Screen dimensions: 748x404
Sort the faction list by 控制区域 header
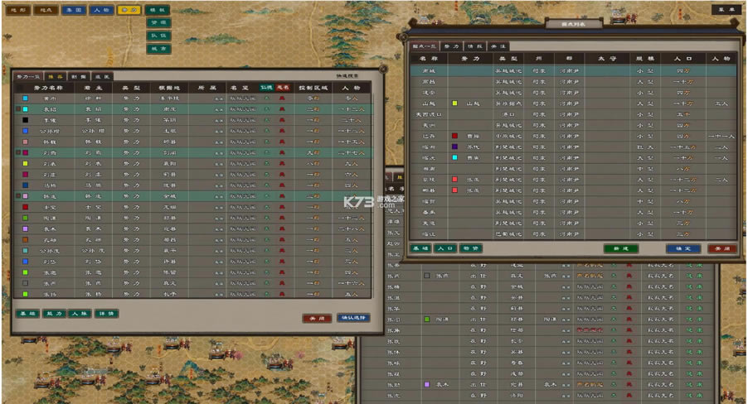313,87
